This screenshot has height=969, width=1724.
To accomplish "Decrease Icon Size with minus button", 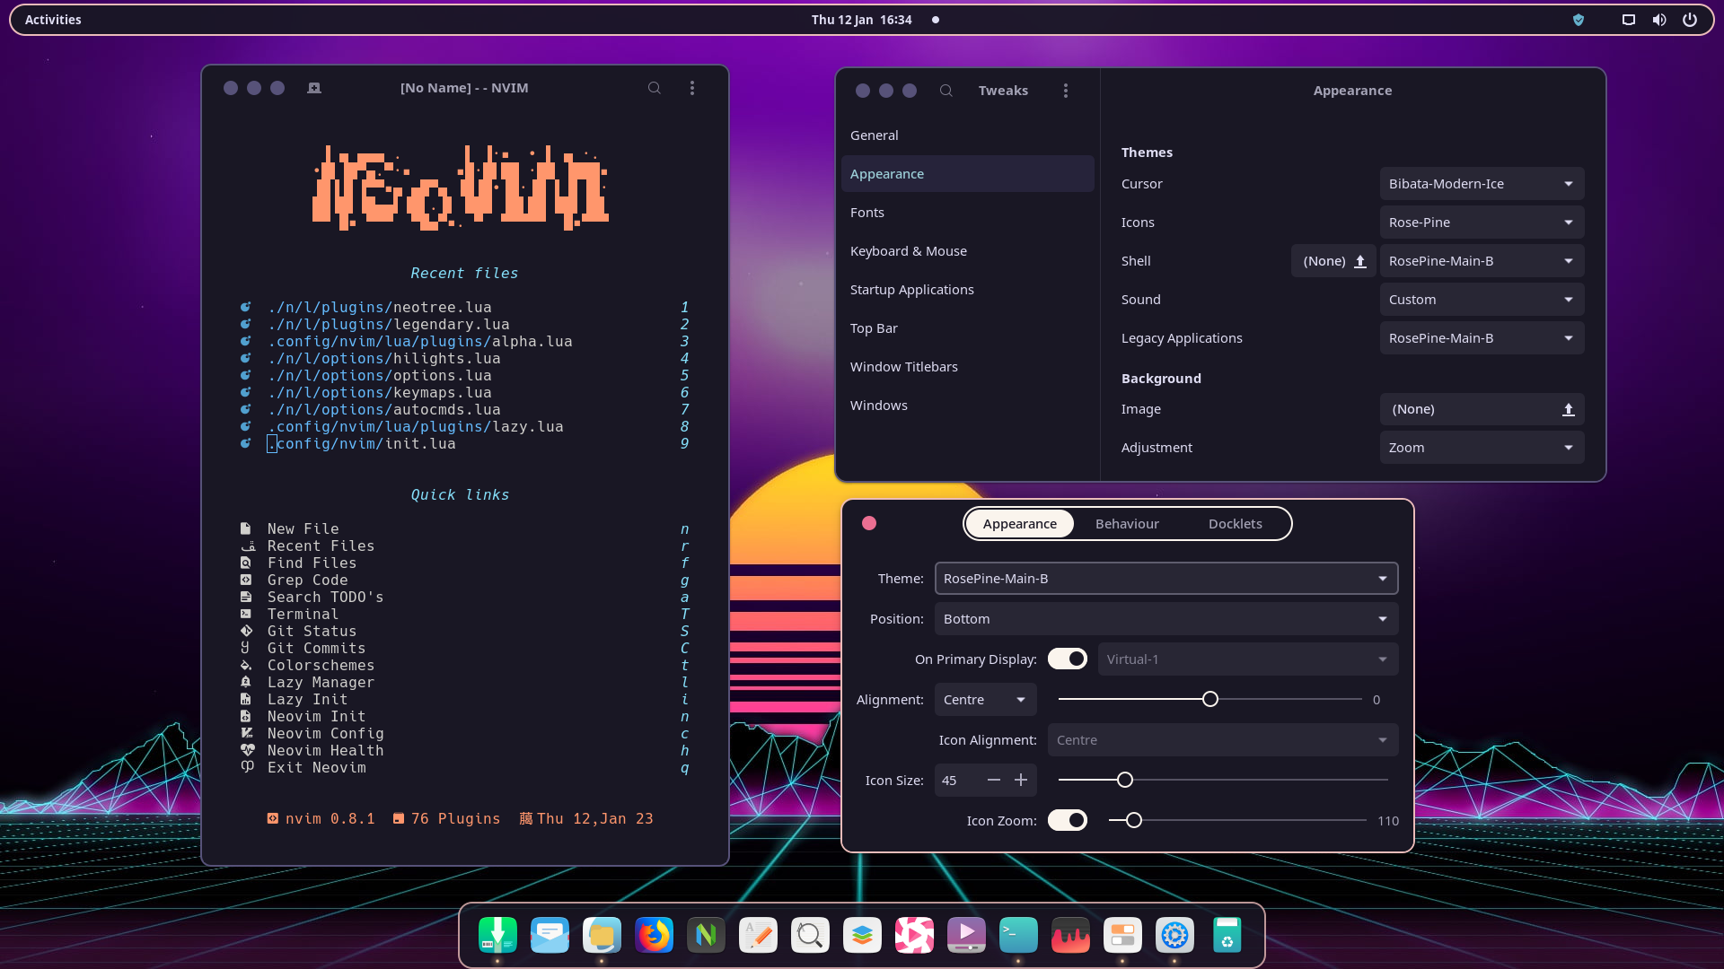I will pyautogui.click(x=993, y=781).
